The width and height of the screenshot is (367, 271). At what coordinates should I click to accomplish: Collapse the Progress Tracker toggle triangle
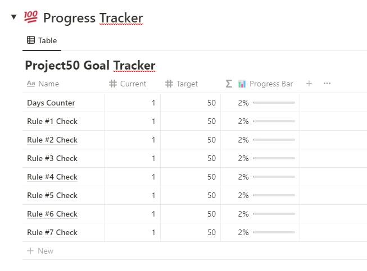(x=13, y=17)
